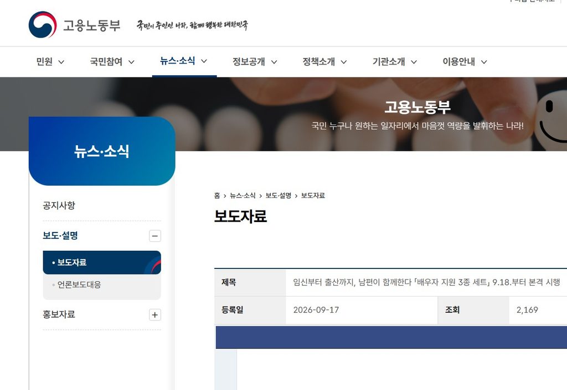Click the registration date 2026-09-17
Viewport: 567px width, 390px height.
(x=316, y=310)
